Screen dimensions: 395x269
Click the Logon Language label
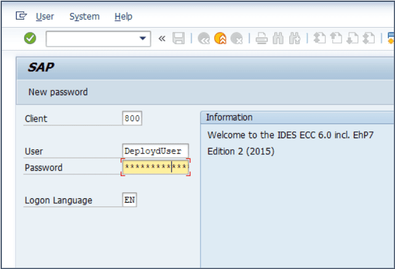[58, 200]
